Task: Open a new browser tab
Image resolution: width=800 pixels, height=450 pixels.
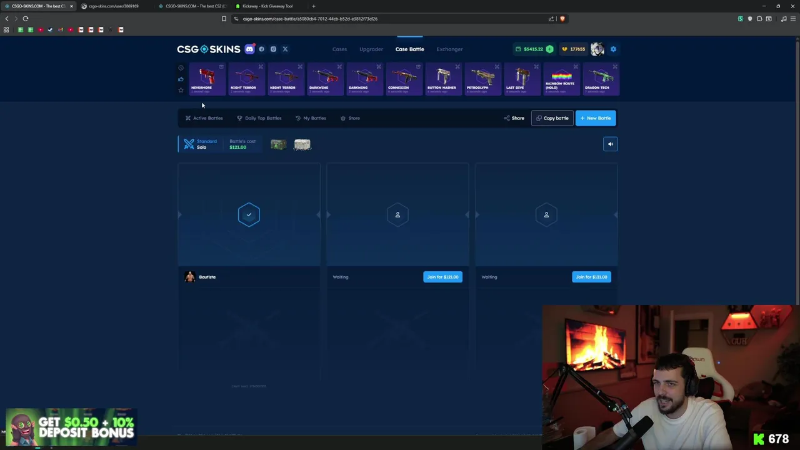Action: (314, 6)
